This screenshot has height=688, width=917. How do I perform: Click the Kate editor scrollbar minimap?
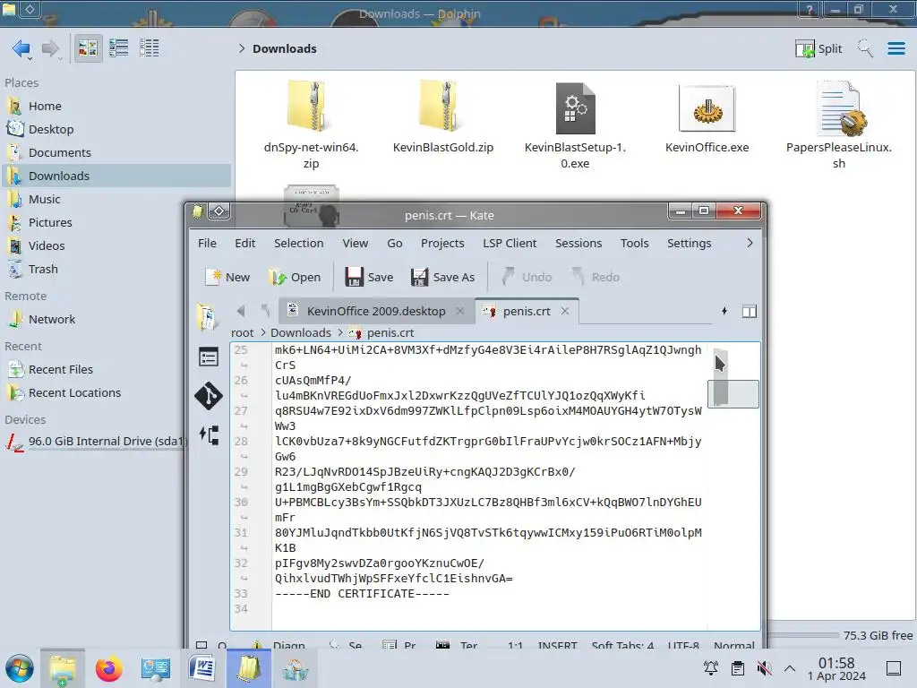733,486
